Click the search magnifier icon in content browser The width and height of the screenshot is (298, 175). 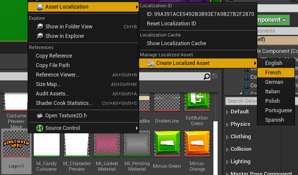click(x=206, y=77)
